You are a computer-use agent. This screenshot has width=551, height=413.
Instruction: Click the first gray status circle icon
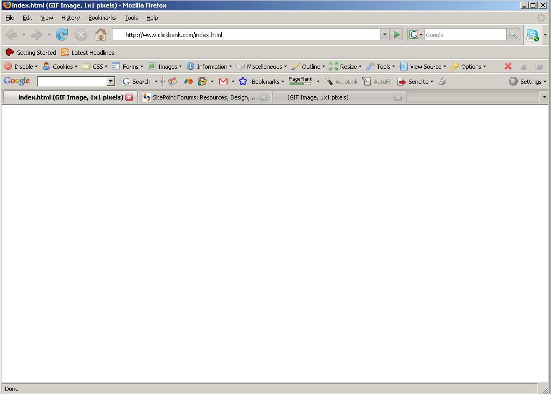click(x=524, y=66)
